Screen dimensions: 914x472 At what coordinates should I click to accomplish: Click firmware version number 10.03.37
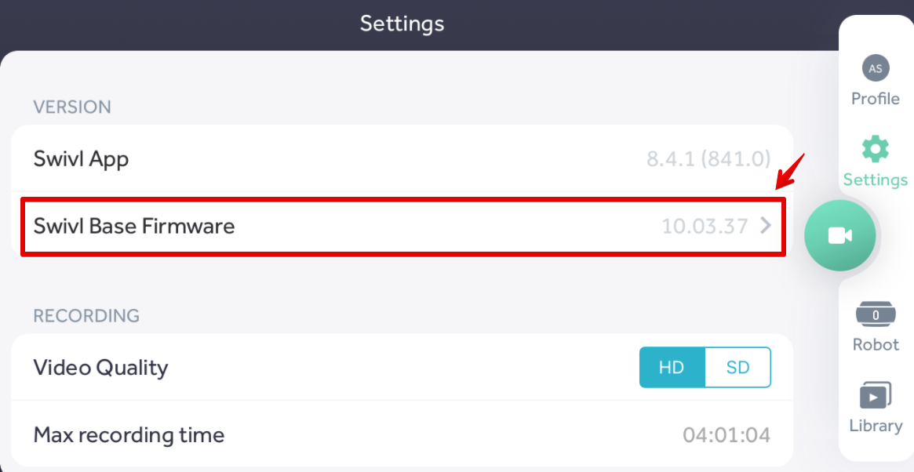point(705,227)
